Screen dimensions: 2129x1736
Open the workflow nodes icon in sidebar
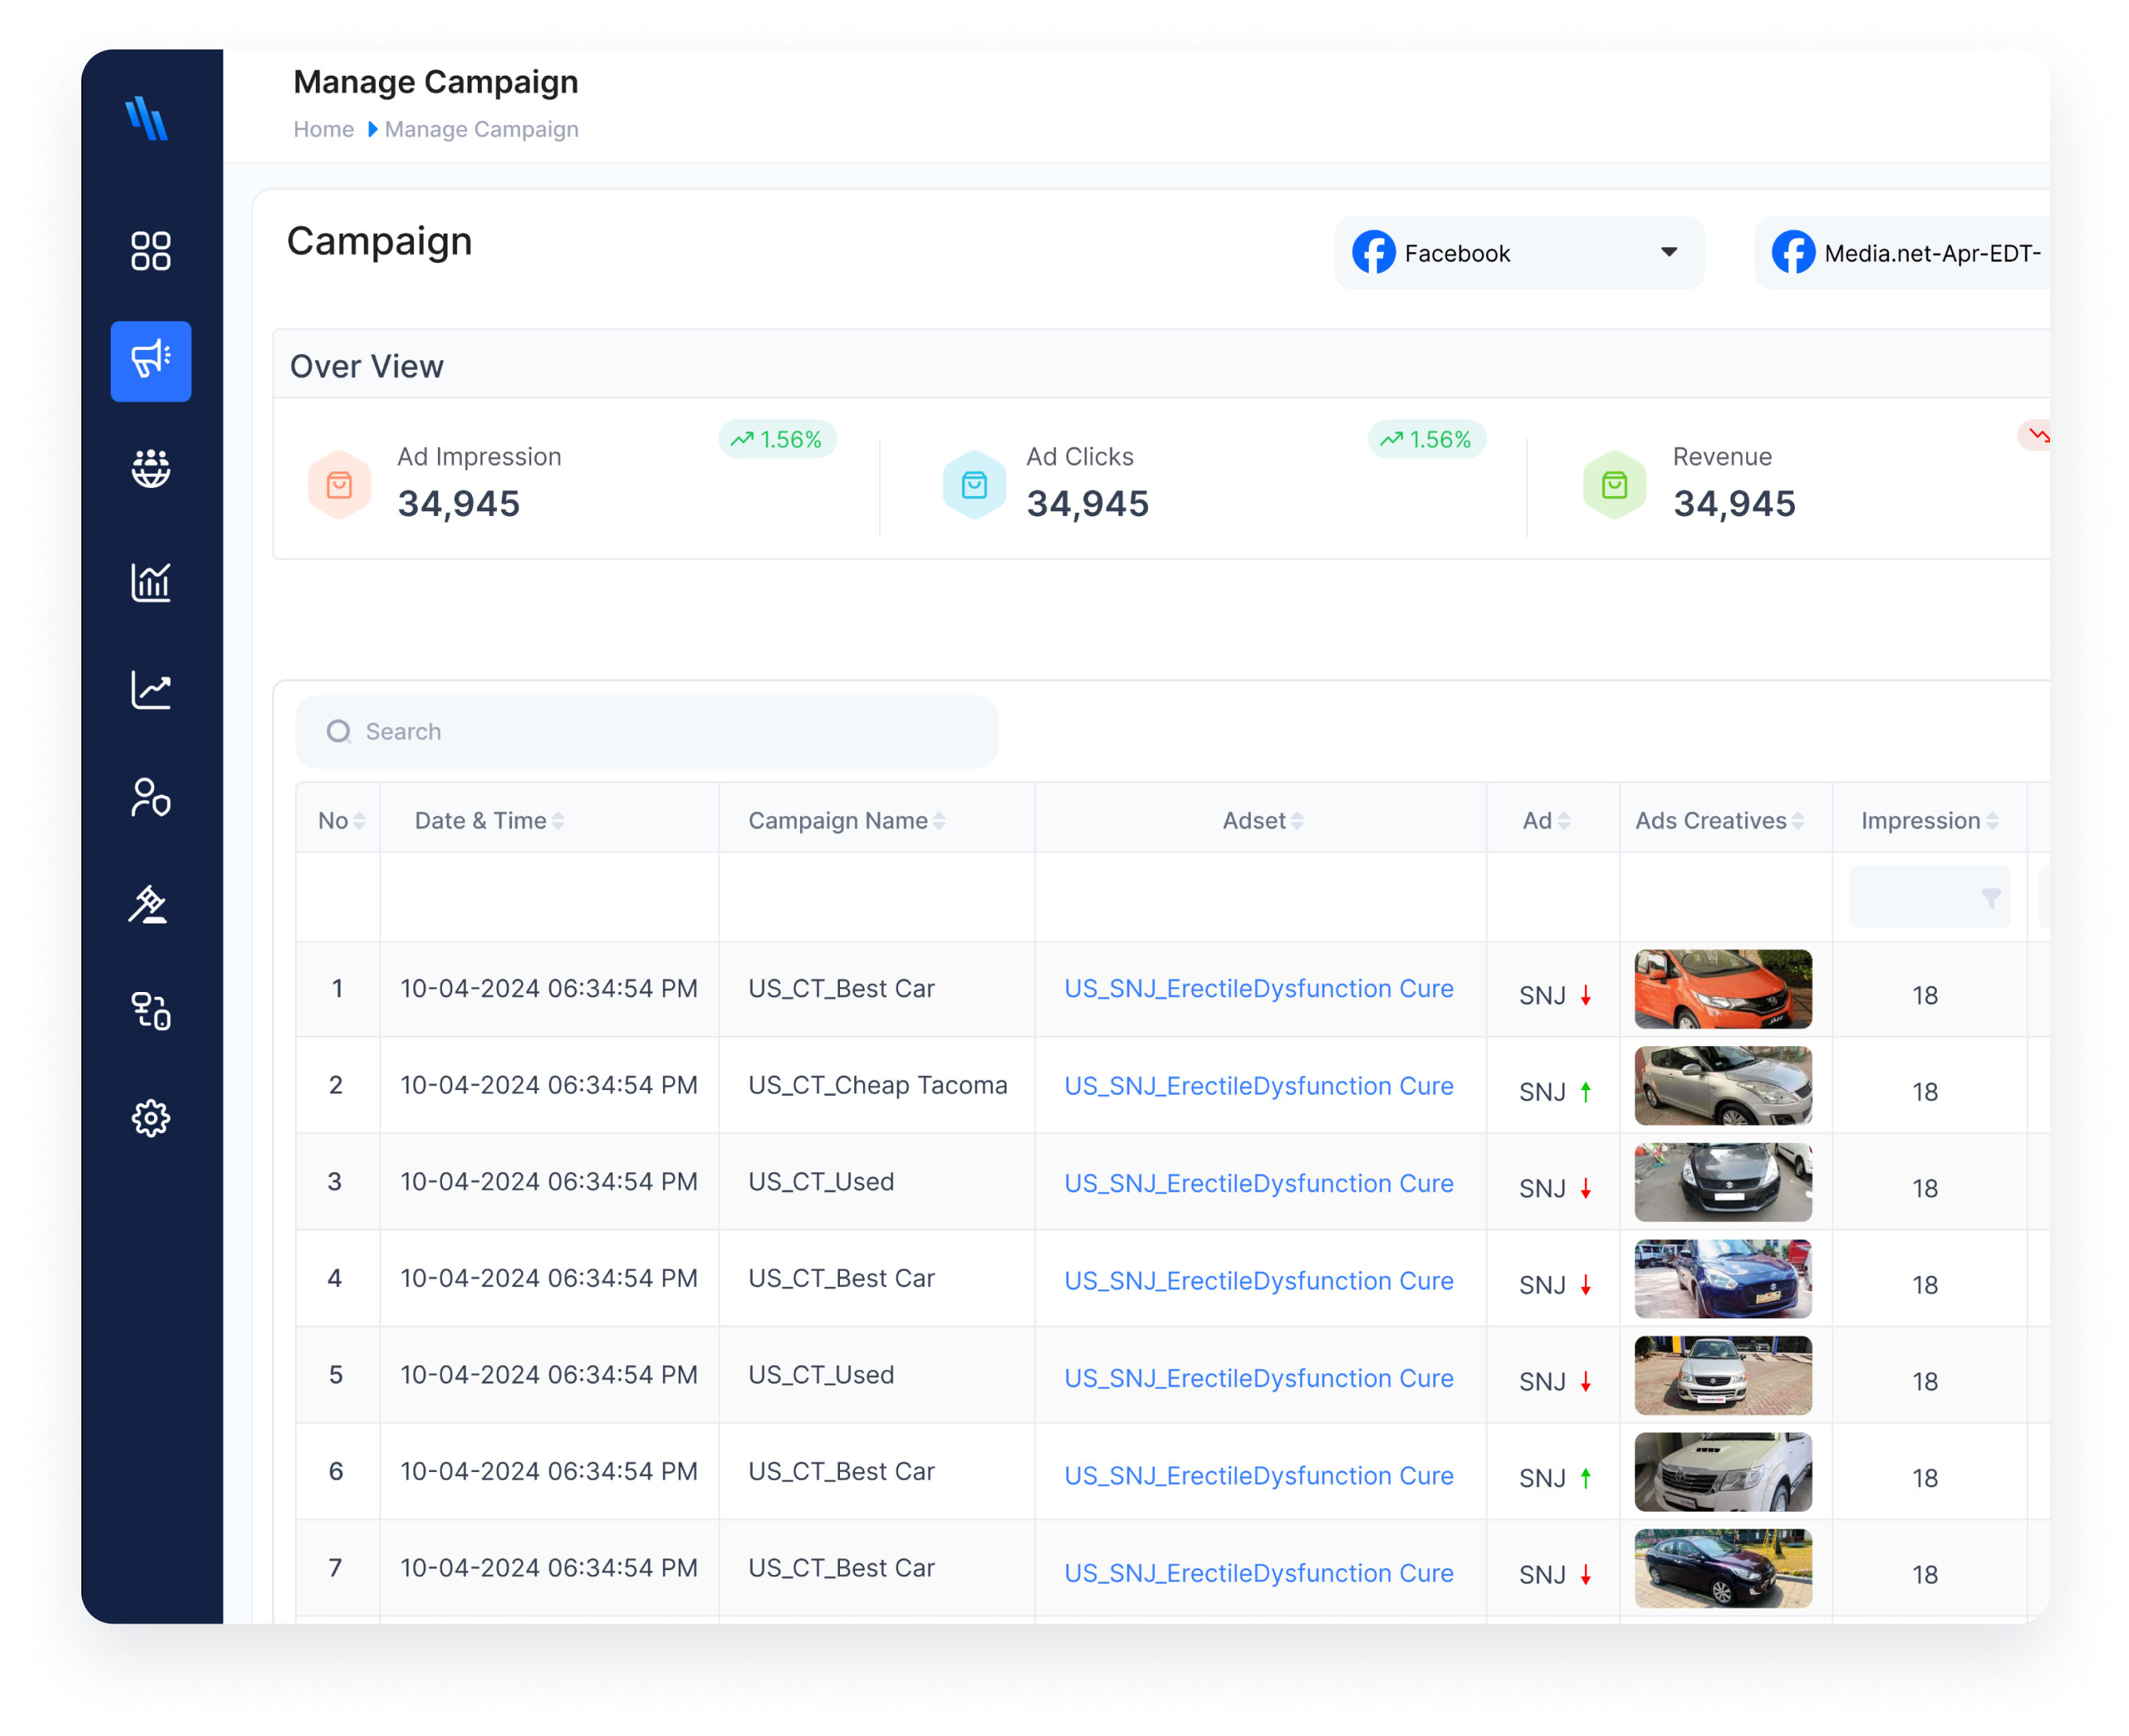[x=151, y=1010]
